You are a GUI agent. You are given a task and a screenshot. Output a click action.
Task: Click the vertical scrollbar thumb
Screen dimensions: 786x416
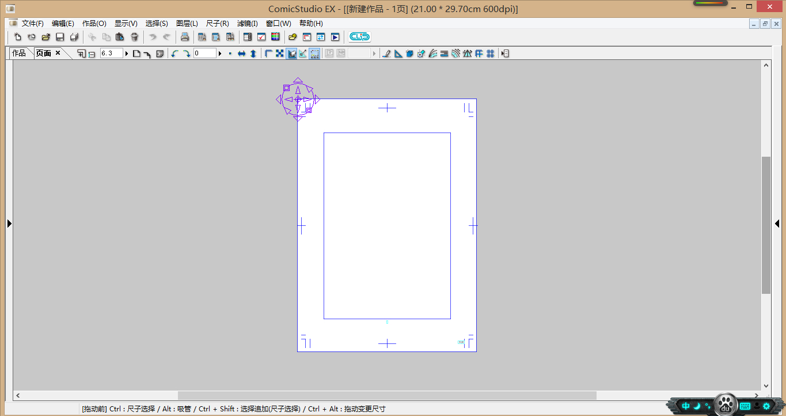766,225
